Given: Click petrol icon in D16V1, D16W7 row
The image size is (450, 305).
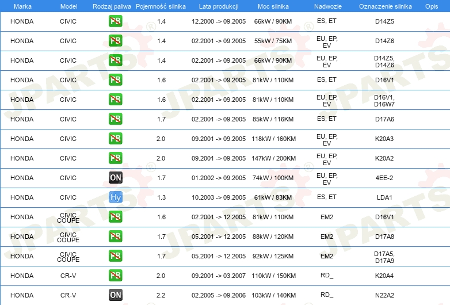Looking at the screenshot, I should 115,100.
